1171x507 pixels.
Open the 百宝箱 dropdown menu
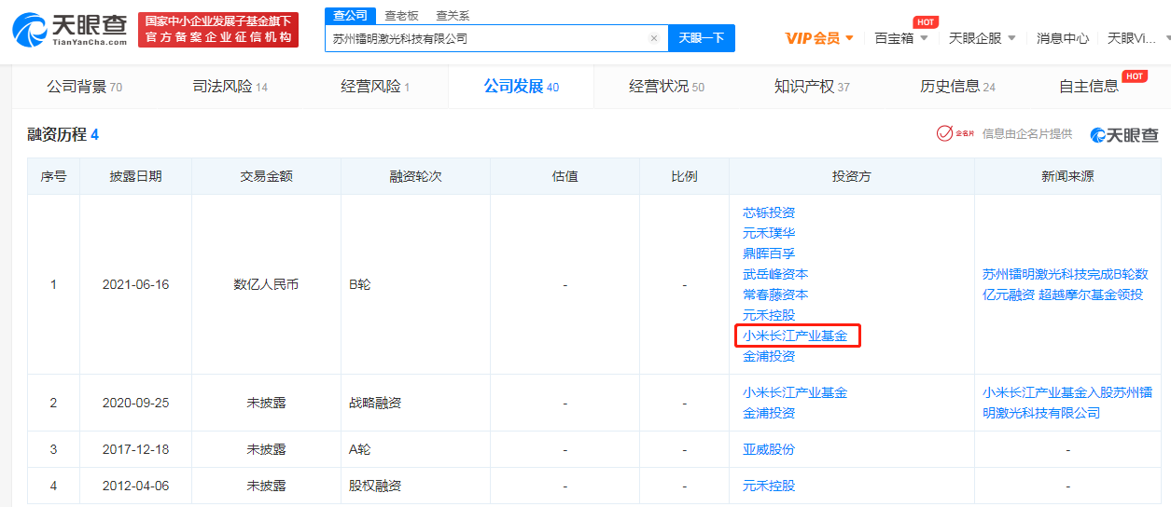[x=901, y=38]
